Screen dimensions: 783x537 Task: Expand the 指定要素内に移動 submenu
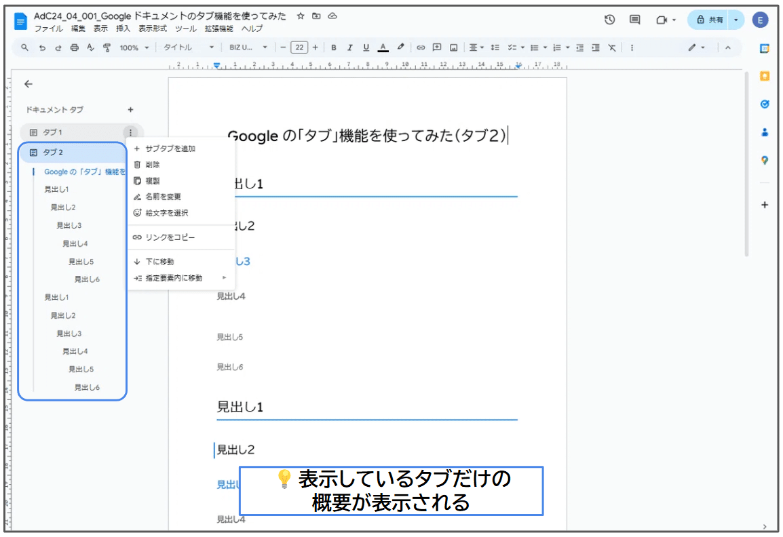(x=180, y=277)
